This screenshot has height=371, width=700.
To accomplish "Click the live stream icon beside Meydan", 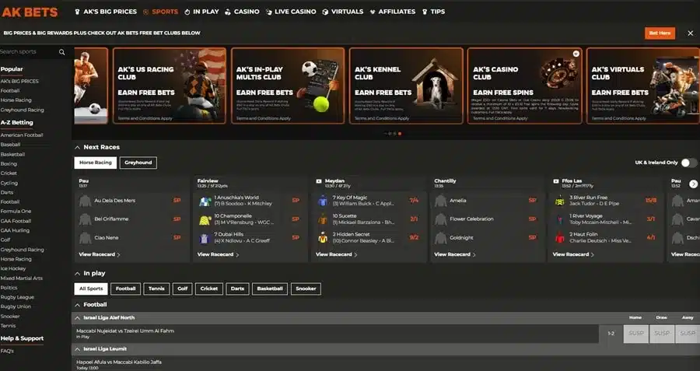I will click(319, 181).
